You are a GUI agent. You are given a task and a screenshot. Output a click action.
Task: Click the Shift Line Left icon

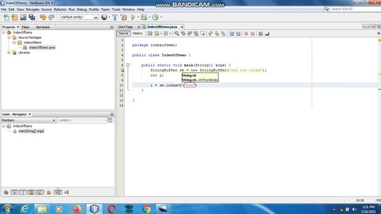pos(232,33)
